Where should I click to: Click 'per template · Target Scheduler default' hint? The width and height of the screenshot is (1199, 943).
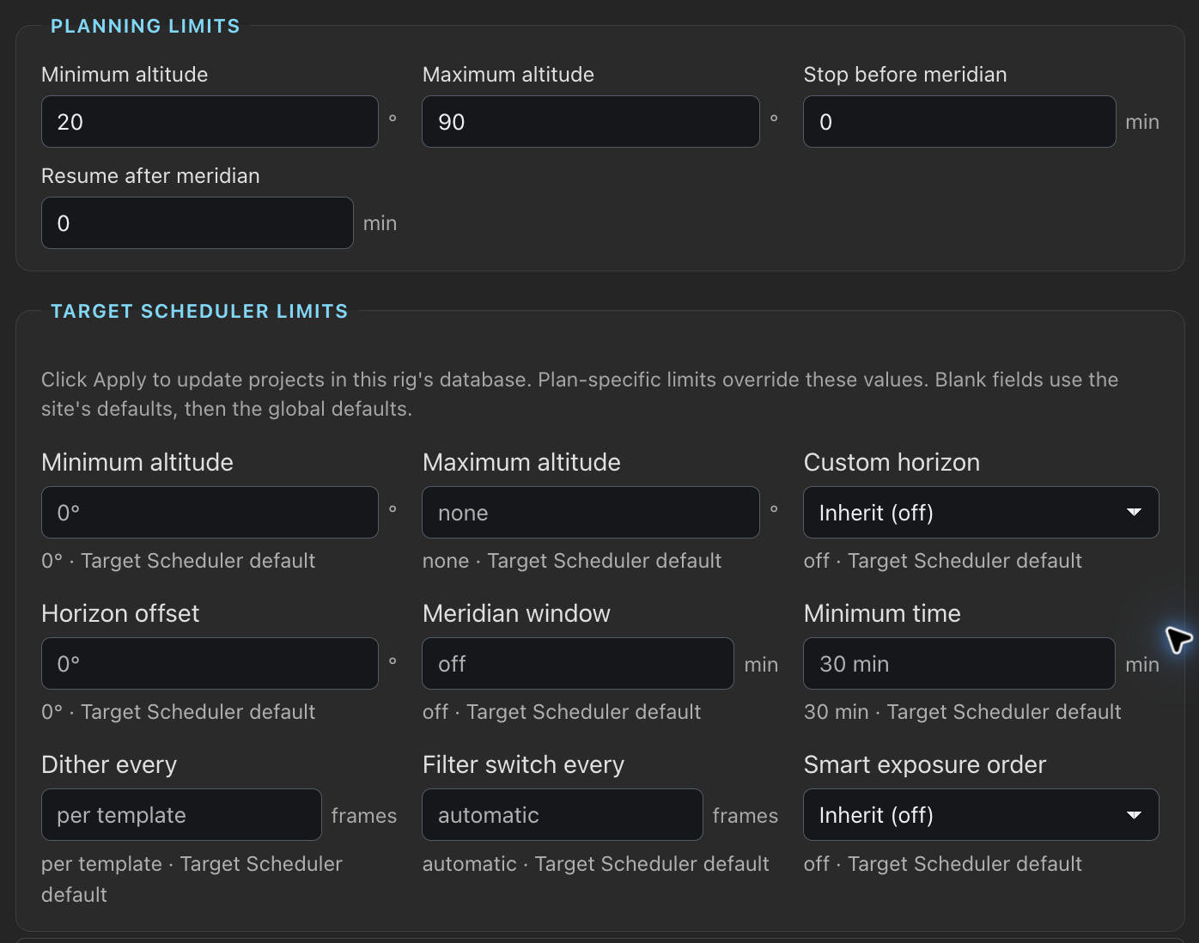pyautogui.click(x=192, y=879)
